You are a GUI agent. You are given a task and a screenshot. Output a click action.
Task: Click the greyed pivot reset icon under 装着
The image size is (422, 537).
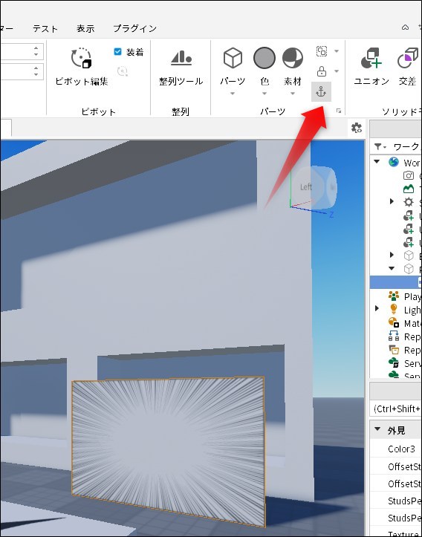coord(123,71)
